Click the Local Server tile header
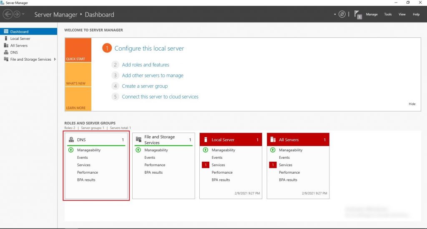The height and width of the screenshot is (229, 427). (x=231, y=140)
